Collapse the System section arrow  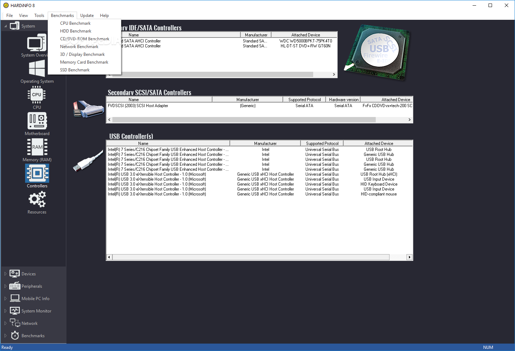(x=5, y=26)
